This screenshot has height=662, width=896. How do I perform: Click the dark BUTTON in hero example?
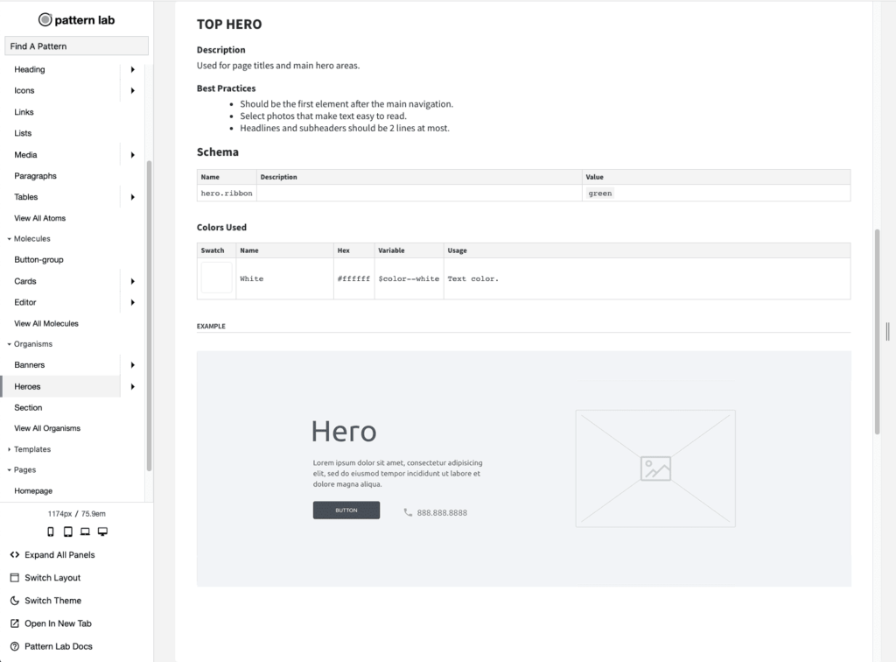(346, 511)
